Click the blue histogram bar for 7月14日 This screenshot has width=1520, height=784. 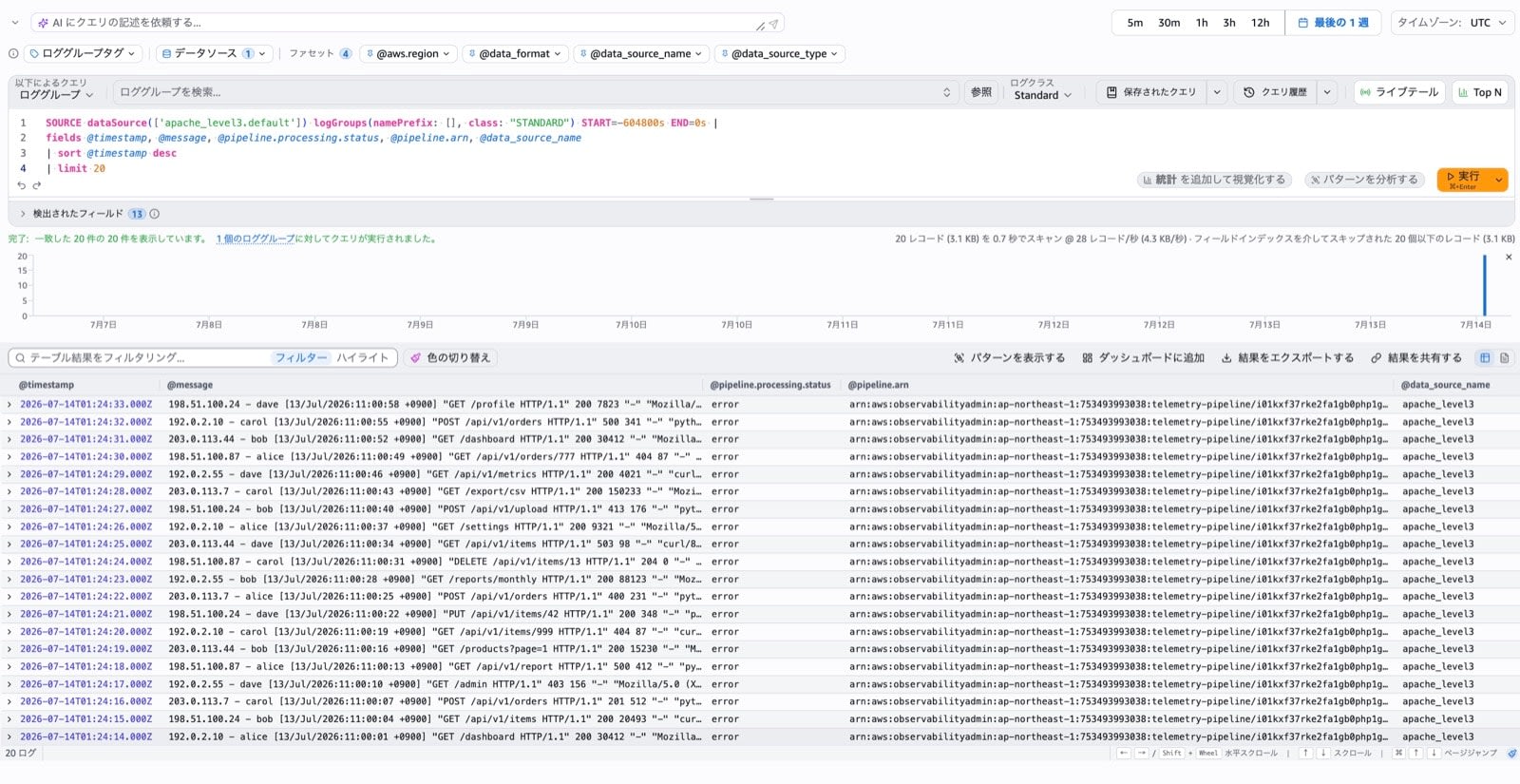1484,285
